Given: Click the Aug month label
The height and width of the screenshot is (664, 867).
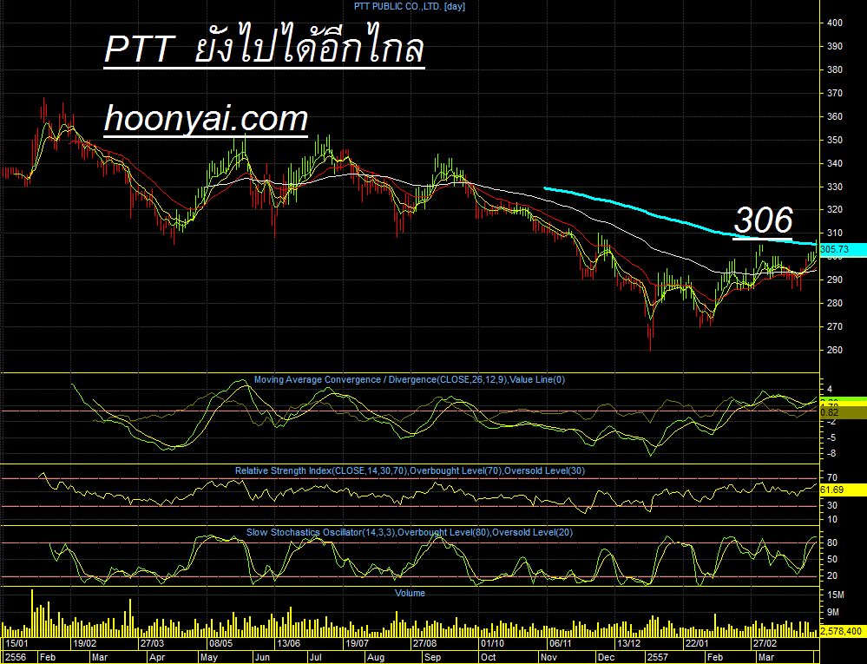Looking at the screenshot, I should (x=376, y=657).
